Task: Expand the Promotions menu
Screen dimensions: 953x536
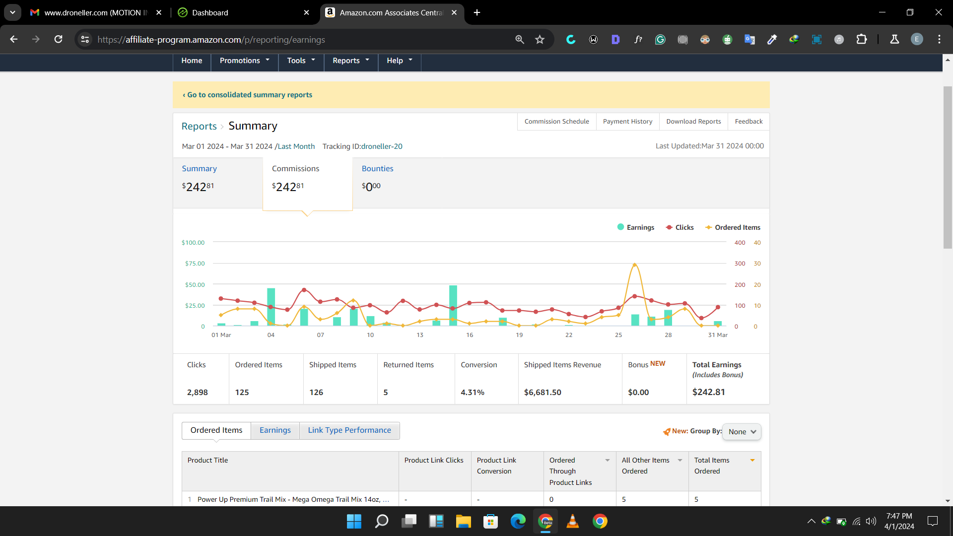Action: pos(244,61)
